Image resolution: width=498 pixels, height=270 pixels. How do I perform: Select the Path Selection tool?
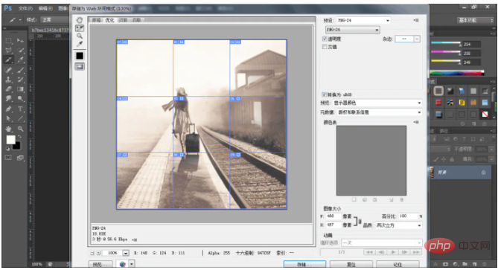[9, 119]
